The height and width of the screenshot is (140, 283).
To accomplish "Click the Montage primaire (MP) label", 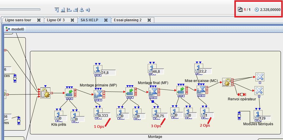I will click(98, 85).
